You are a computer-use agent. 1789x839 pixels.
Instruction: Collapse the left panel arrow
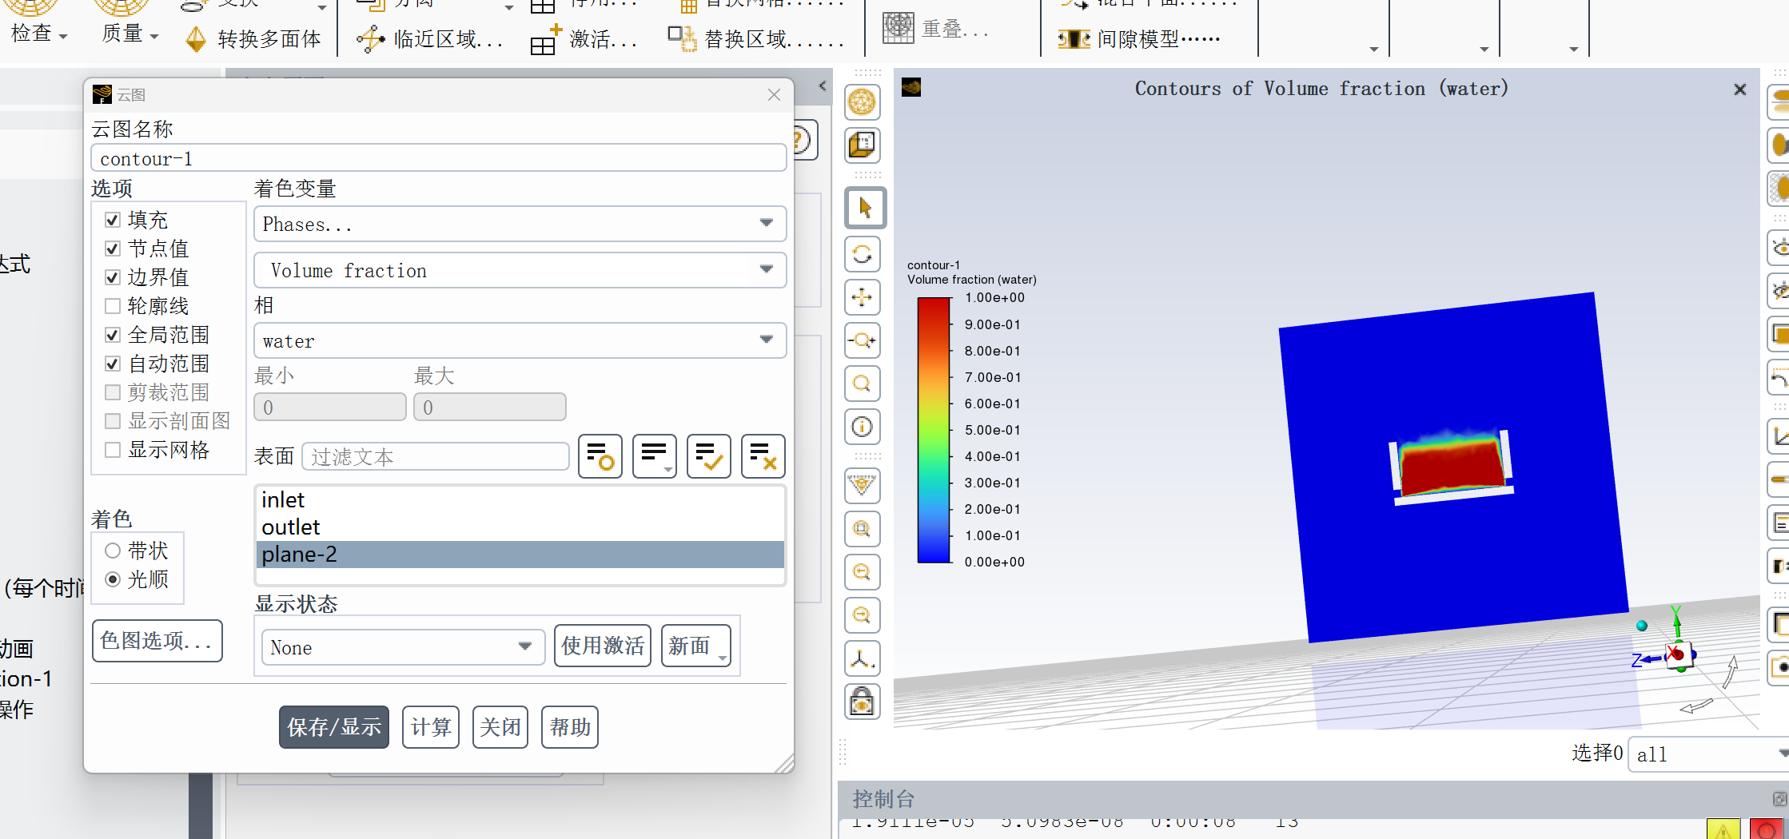(823, 85)
